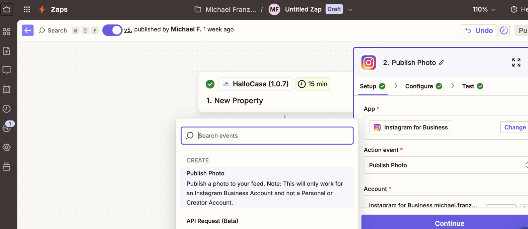Click the Instagram for Business app chip

coord(410,128)
